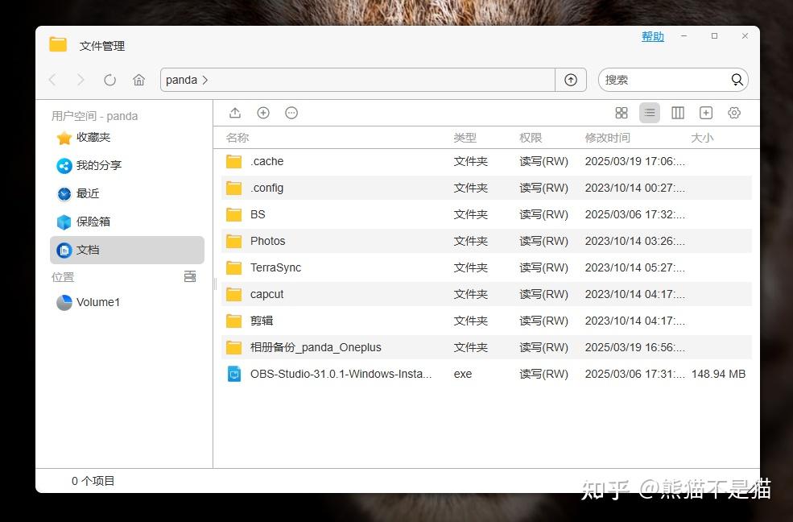Open a new tab with the plus button
Viewport: 793px width, 522px height.
click(x=705, y=113)
